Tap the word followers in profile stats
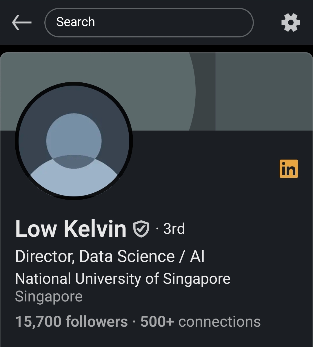This screenshot has width=313, height=347. pos(97,321)
